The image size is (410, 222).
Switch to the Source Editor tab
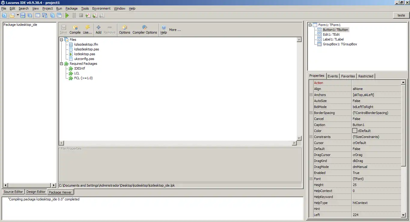pos(13,192)
